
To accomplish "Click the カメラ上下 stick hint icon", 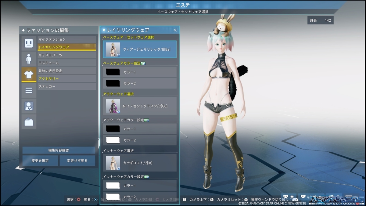I will (212, 200).
